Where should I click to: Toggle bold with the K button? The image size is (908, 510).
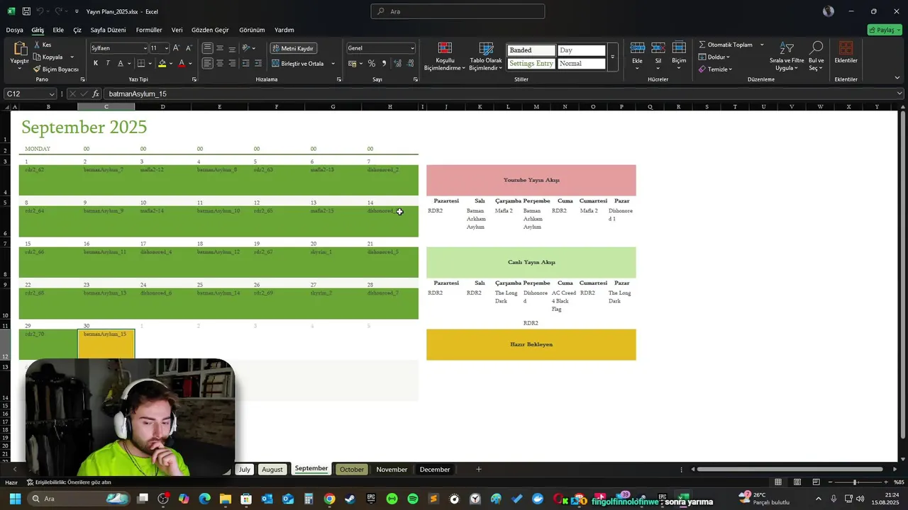click(x=96, y=63)
